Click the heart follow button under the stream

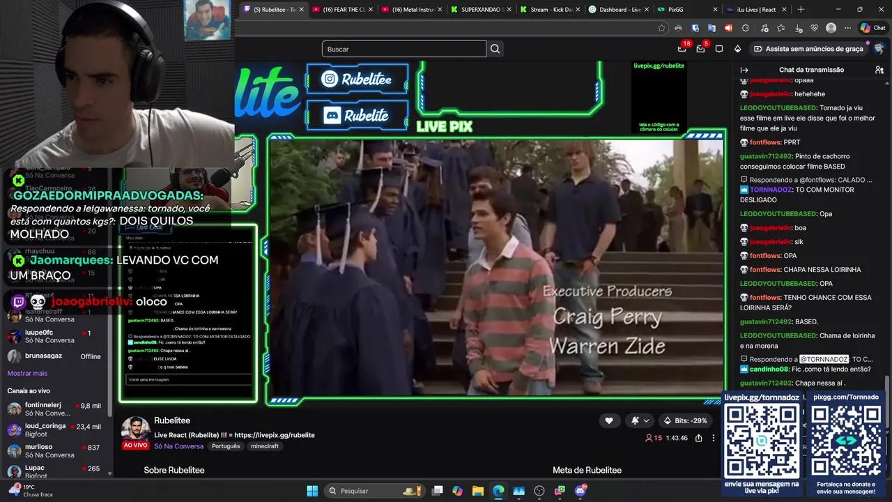(x=608, y=420)
